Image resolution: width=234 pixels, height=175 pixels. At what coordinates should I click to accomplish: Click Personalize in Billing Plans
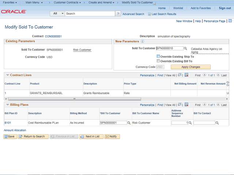tap(147, 105)
